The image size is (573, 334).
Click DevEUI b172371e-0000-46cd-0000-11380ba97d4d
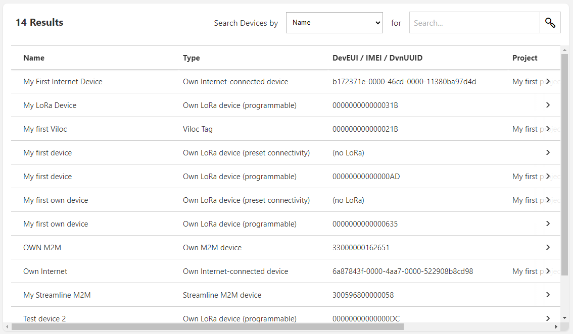click(x=404, y=82)
